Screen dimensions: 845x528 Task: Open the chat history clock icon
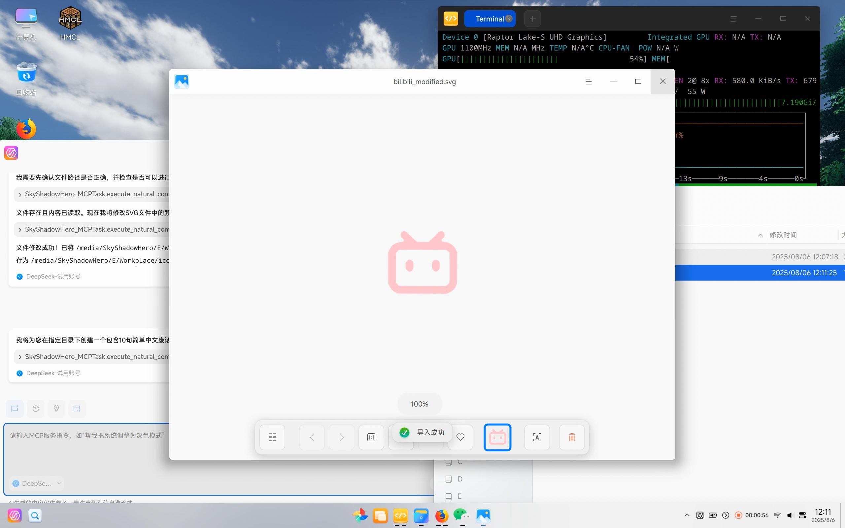(36, 409)
